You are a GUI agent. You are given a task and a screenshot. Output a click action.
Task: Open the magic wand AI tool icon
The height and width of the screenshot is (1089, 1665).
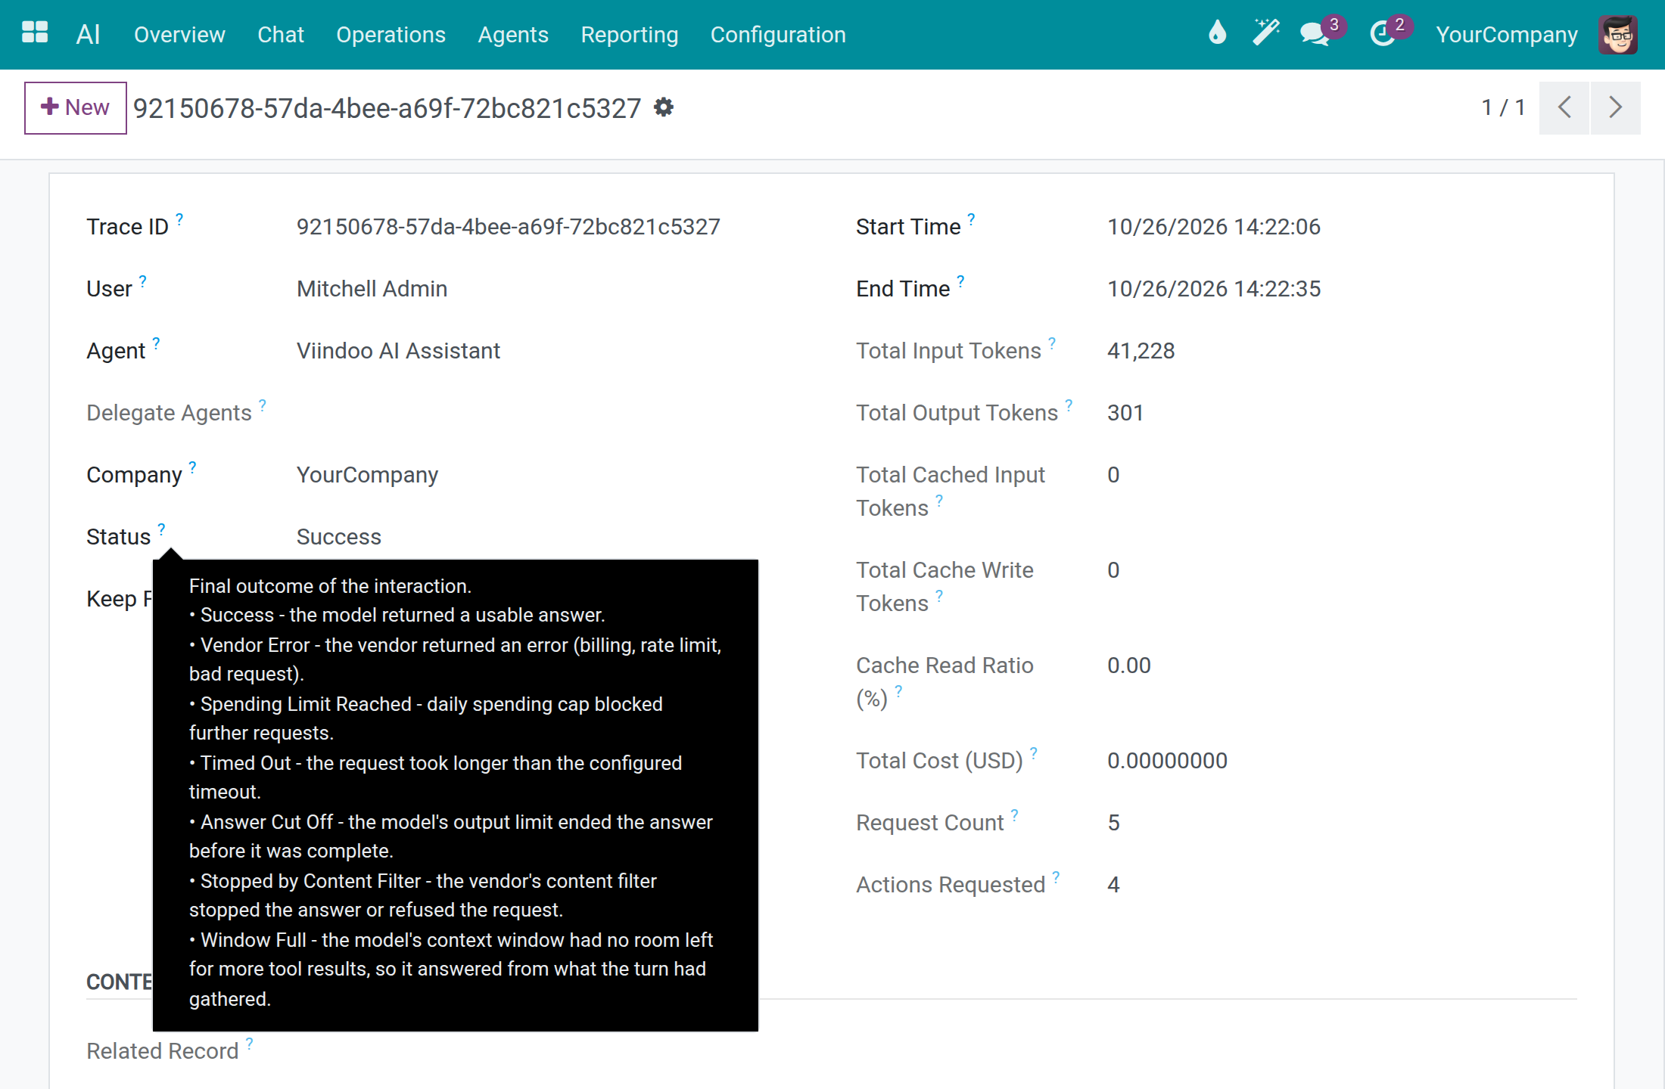click(1265, 33)
